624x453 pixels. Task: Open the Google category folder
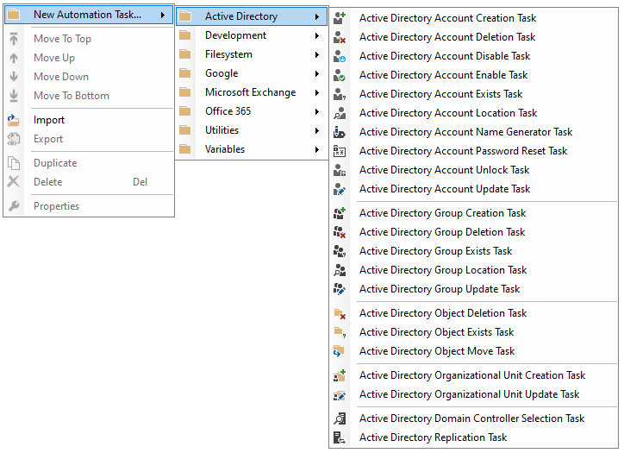point(221,73)
